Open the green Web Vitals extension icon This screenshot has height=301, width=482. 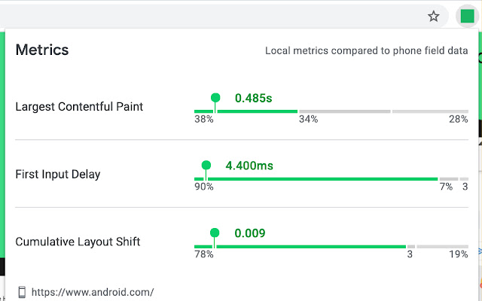coord(467,16)
